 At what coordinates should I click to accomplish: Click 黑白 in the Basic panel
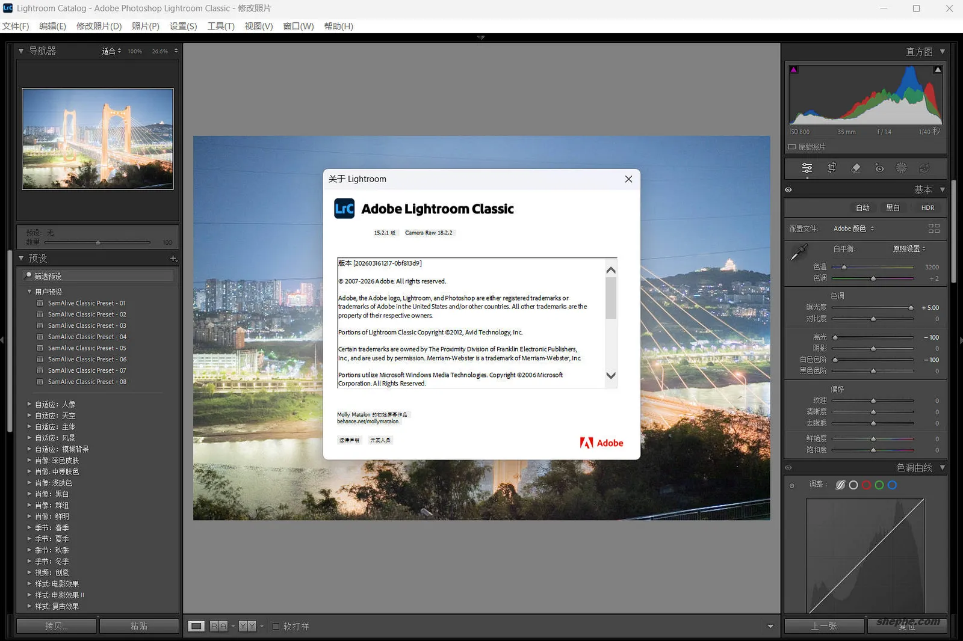pos(893,207)
